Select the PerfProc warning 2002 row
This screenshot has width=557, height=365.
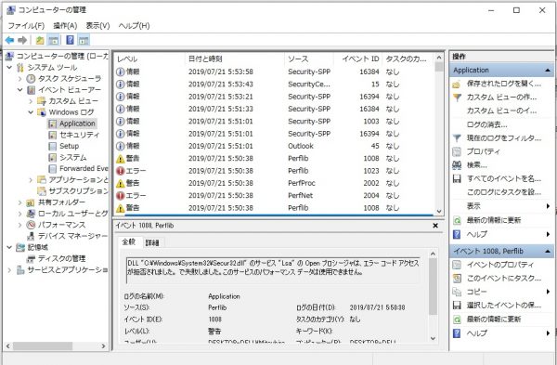[x=274, y=183]
